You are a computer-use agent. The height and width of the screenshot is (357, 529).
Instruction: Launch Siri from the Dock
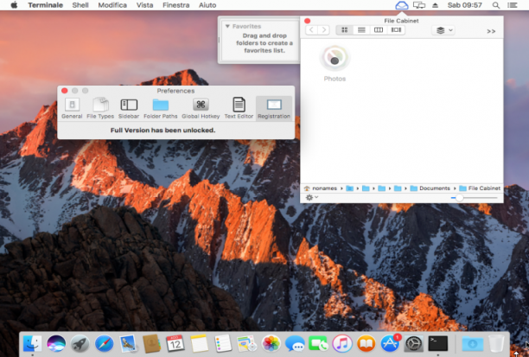click(56, 343)
